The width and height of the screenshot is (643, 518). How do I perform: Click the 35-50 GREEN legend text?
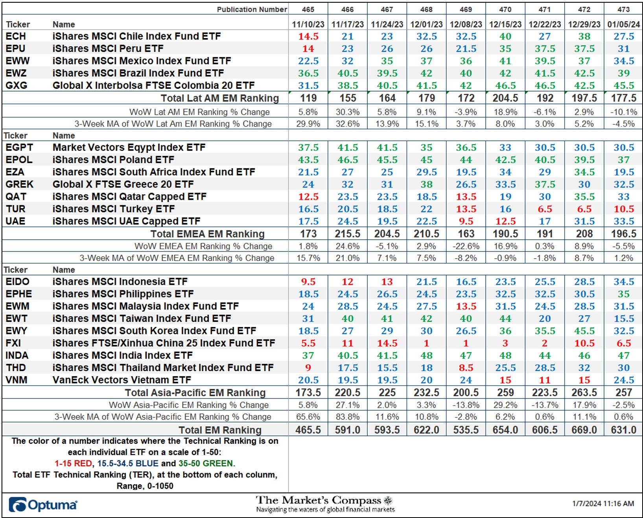(206, 463)
